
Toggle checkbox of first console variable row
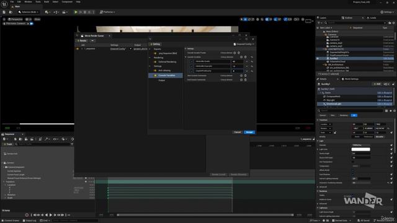(x=192, y=61)
